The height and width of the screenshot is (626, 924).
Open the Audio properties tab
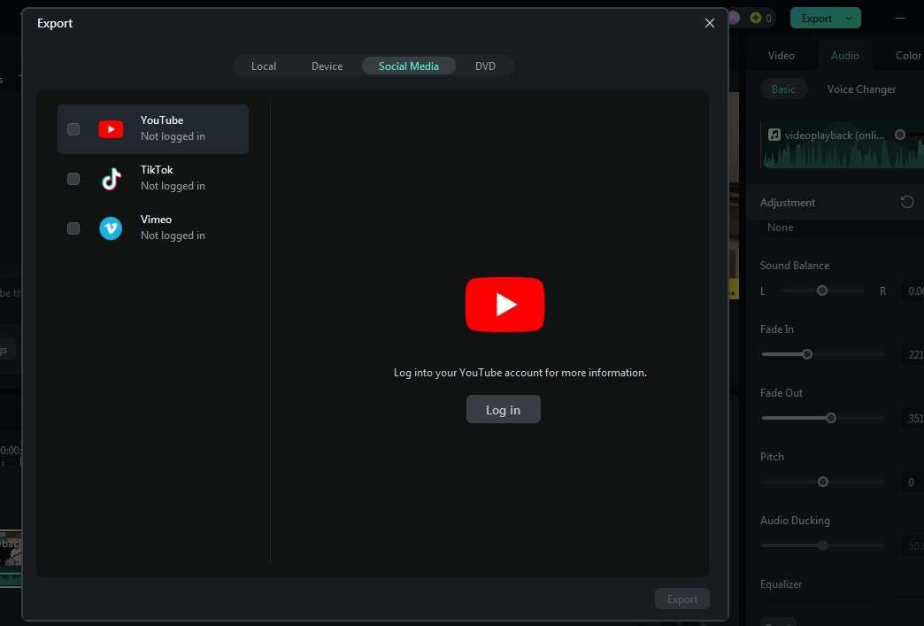[844, 56]
